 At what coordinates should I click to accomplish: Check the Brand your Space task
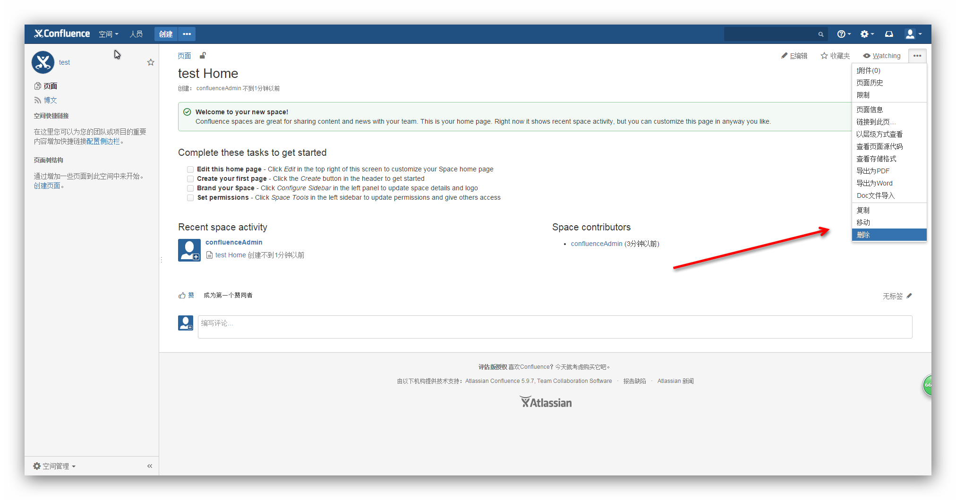(x=190, y=188)
